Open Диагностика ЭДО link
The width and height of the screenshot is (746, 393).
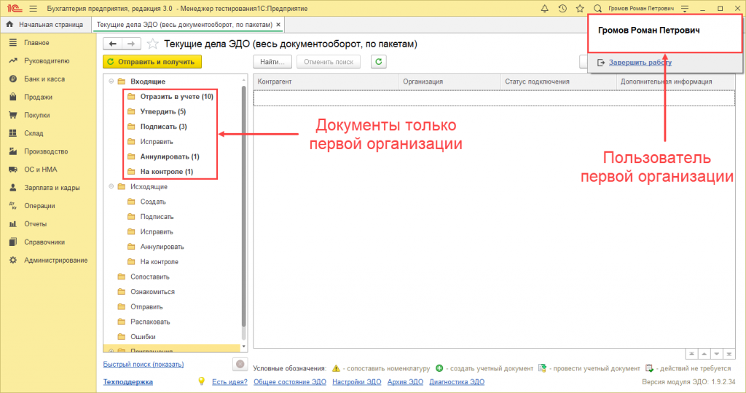point(457,381)
